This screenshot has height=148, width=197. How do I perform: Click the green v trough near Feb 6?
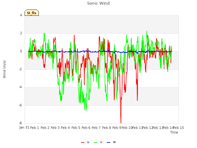pos(86,110)
